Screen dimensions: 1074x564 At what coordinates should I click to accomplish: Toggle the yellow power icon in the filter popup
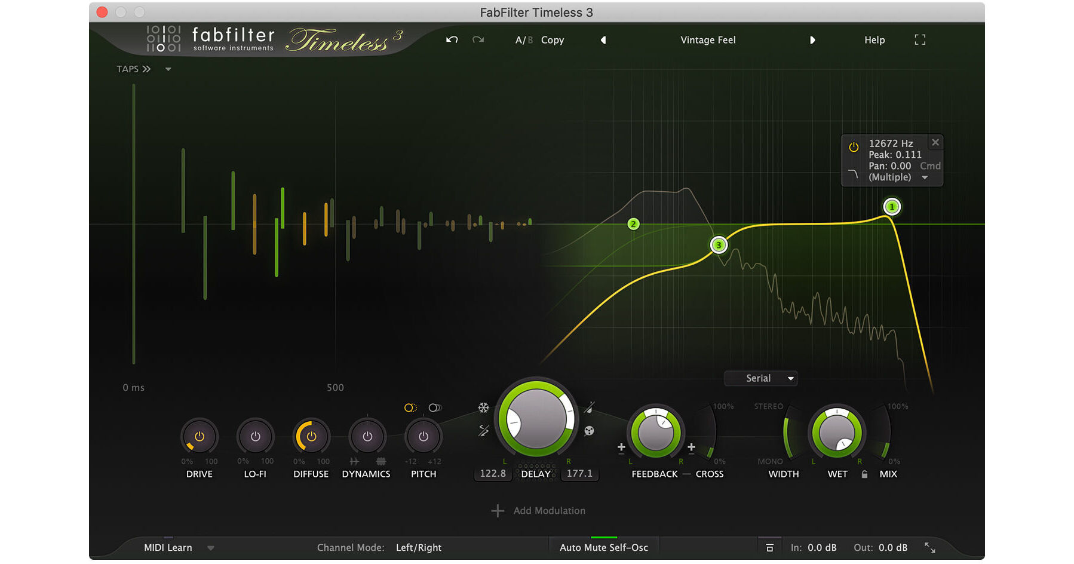pyautogui.click(x=853, y=146)
